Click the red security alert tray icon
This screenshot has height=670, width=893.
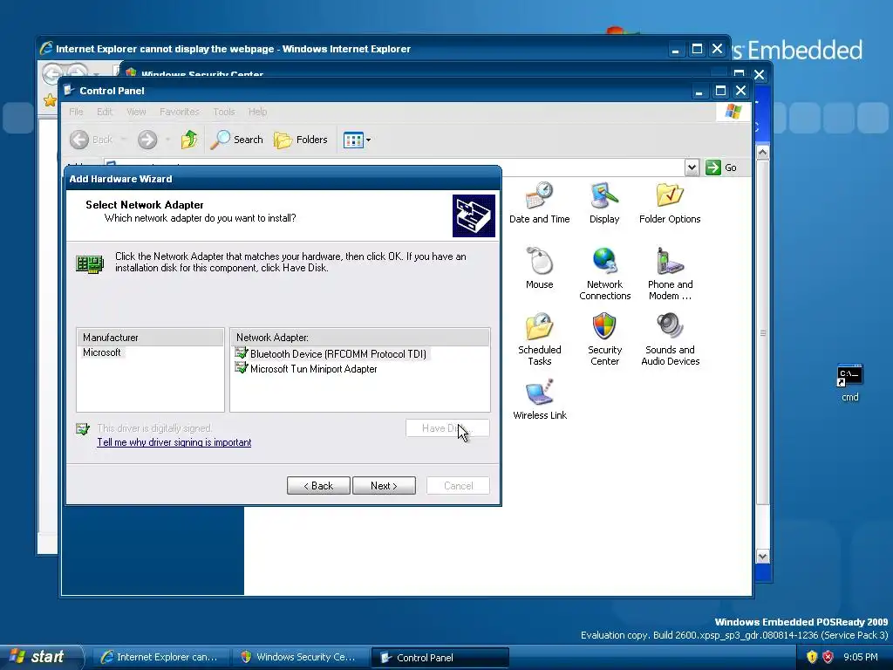tap(828, 657)
